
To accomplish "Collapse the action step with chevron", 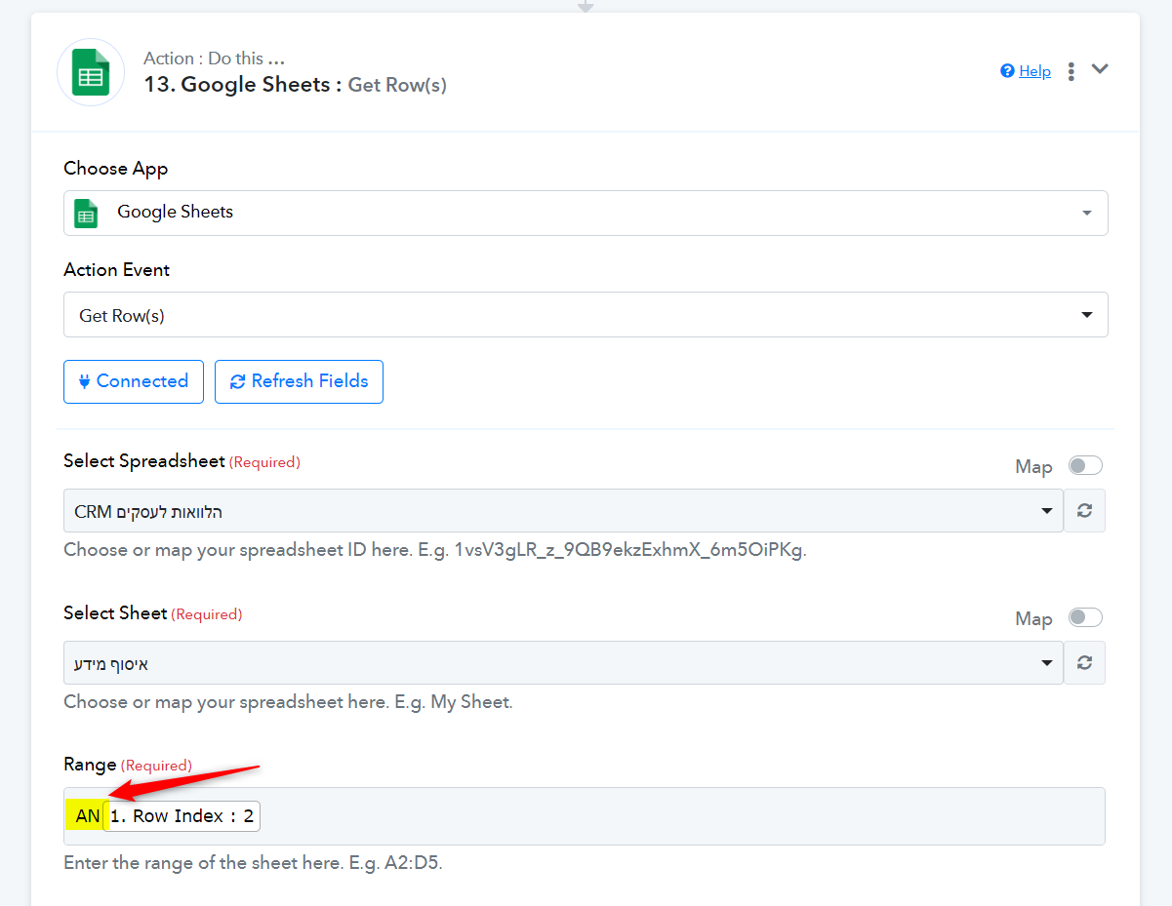I will pyautogui.click(x=1100, y=69).
